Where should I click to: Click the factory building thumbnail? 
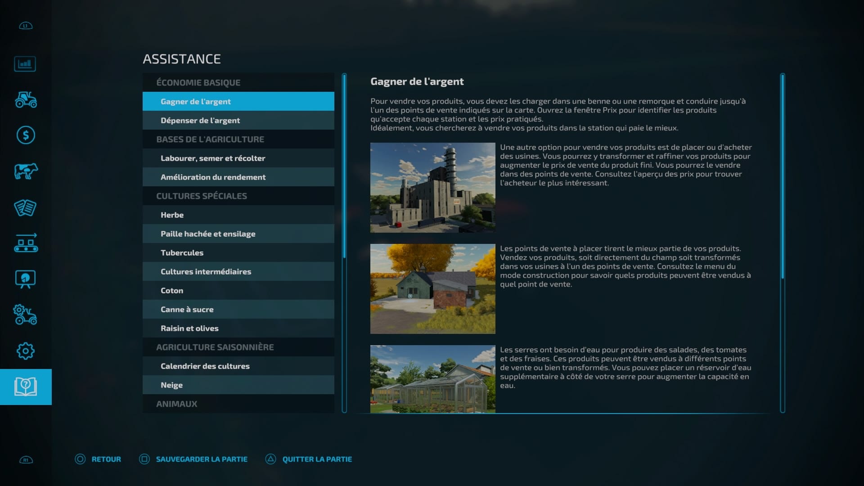[x=432, y=188]
